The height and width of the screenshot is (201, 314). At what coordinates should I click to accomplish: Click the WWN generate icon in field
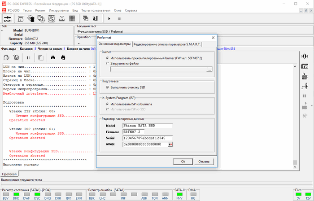pyautogui.click(x=170, y=144)
